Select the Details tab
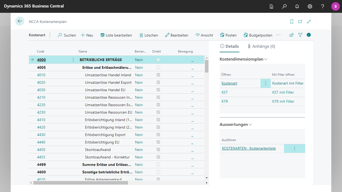Image resolution: width=342 pixels, height=192 pixels. tap(229, 46)
